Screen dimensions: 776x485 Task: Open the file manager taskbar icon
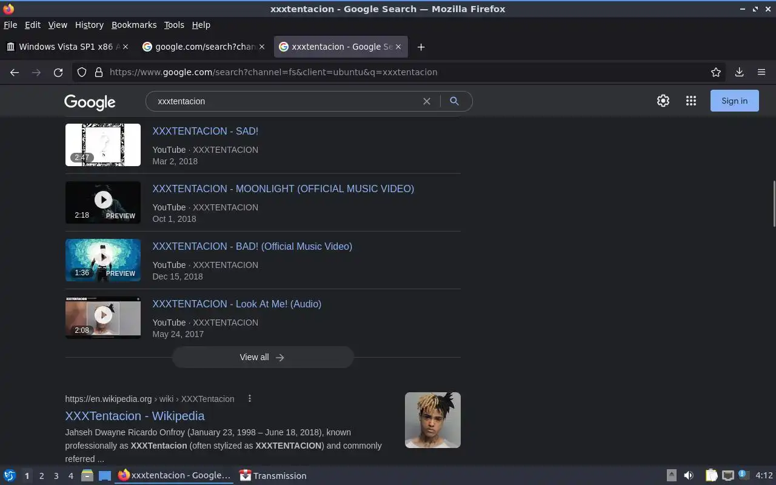coord(87,476)
